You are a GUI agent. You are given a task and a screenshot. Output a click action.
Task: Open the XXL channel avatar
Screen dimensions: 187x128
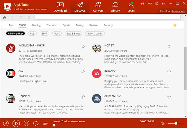11,73
